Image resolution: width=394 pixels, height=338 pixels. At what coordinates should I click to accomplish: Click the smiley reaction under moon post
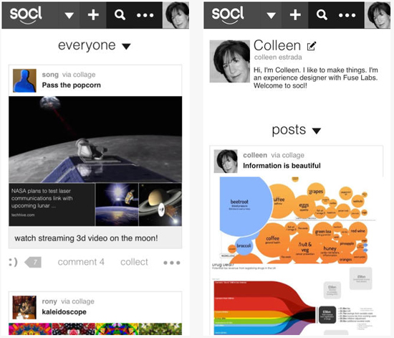tap(14, 262)
